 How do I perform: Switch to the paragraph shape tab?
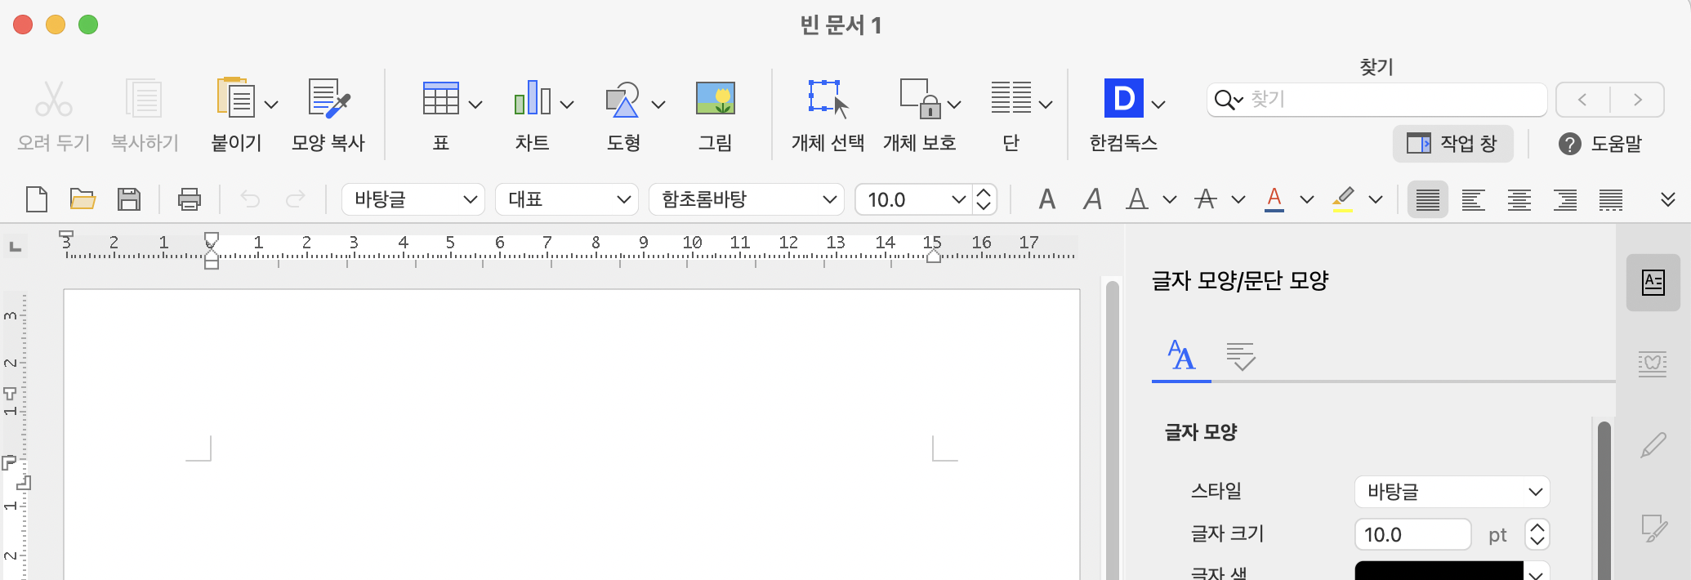pos(1240,356)
